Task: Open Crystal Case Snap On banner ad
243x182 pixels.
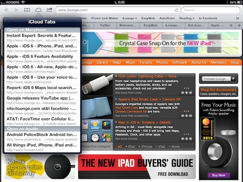Action: click(x=160, y=43)
